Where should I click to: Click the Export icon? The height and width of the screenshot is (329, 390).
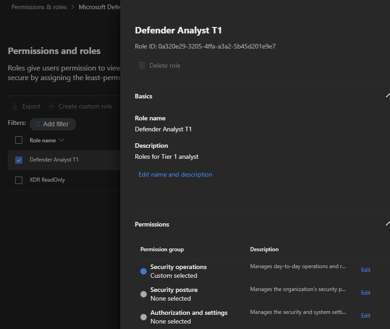(16, 106)
